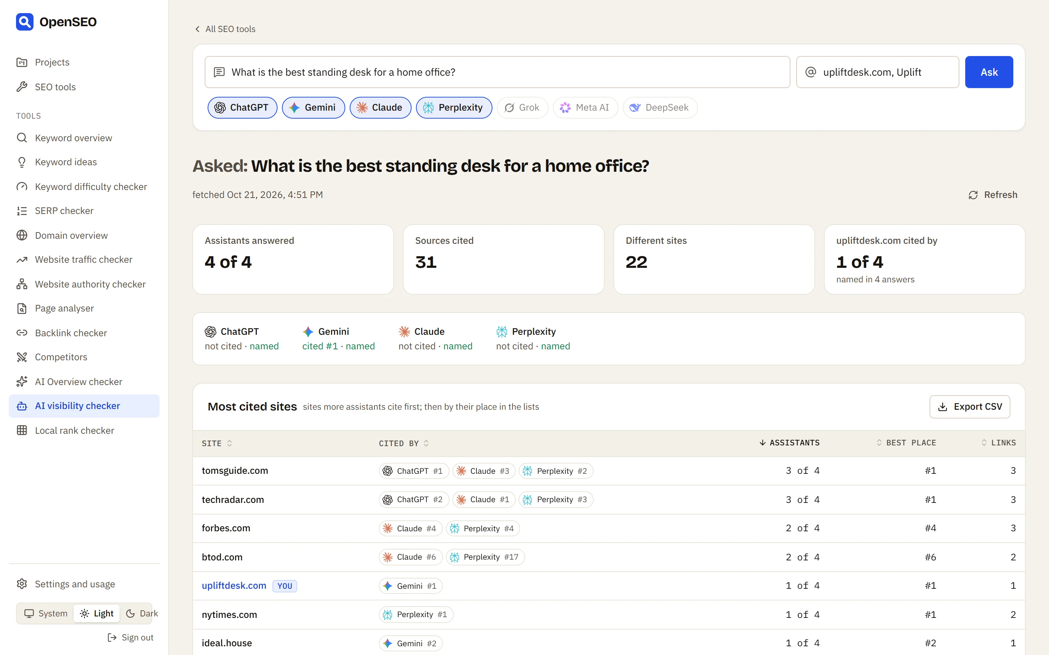Go back to All SEO tools
Viewport: 1049px width, 655px height.
click(x=224, y=29)
